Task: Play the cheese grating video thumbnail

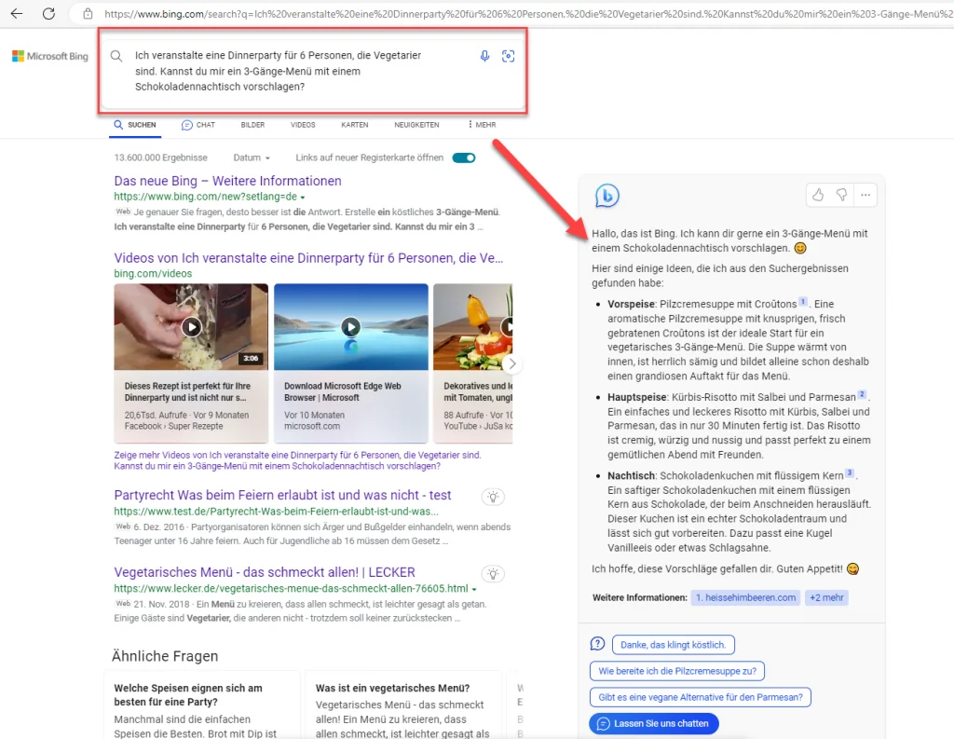Action: pyautogui.click(x=191, y=326)
